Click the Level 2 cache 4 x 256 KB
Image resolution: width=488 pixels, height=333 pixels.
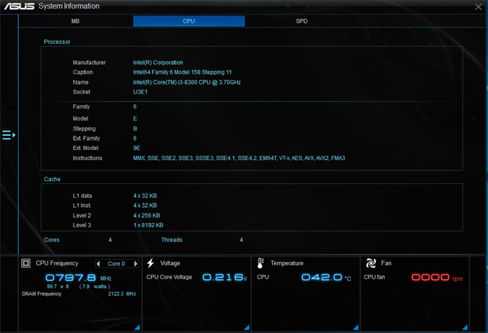146,216
